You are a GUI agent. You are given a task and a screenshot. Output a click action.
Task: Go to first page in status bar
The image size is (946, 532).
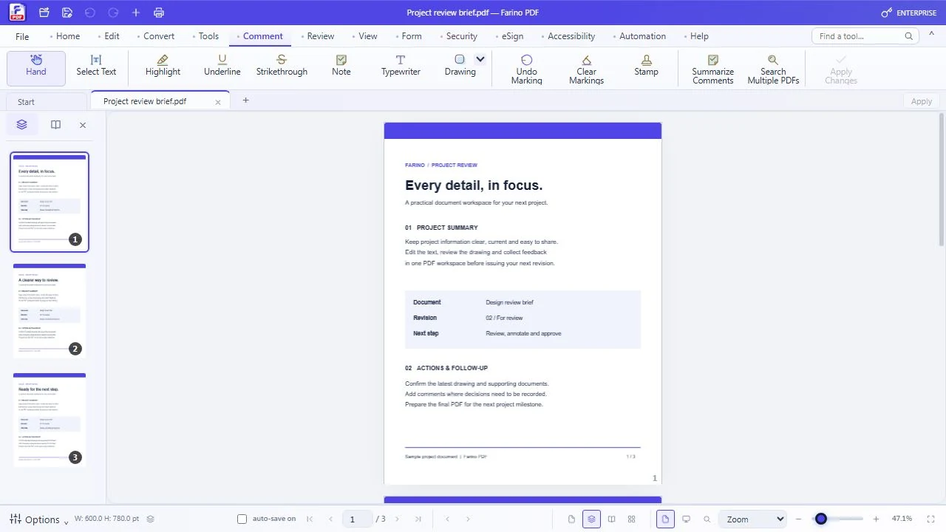[310, 519]
